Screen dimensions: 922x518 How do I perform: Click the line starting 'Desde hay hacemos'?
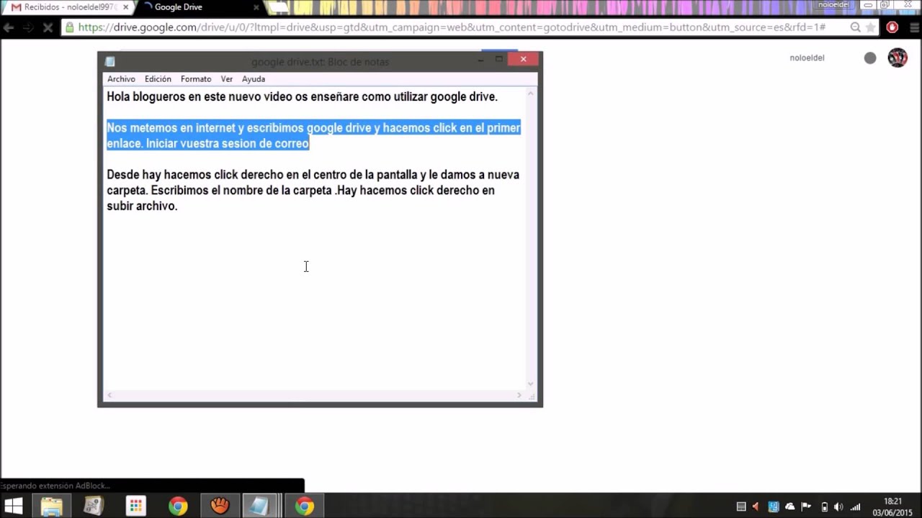[313, 175]
